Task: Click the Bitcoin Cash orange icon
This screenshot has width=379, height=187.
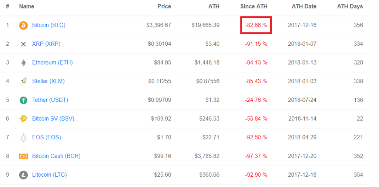Action: click(23, 156)
